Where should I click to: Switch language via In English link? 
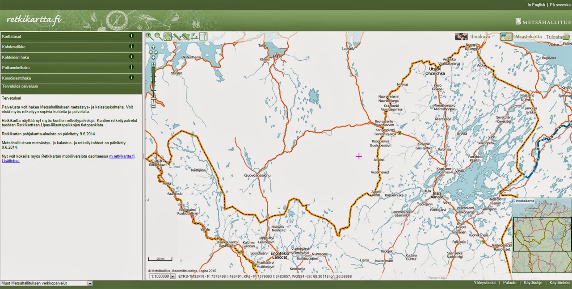[536, 5]
